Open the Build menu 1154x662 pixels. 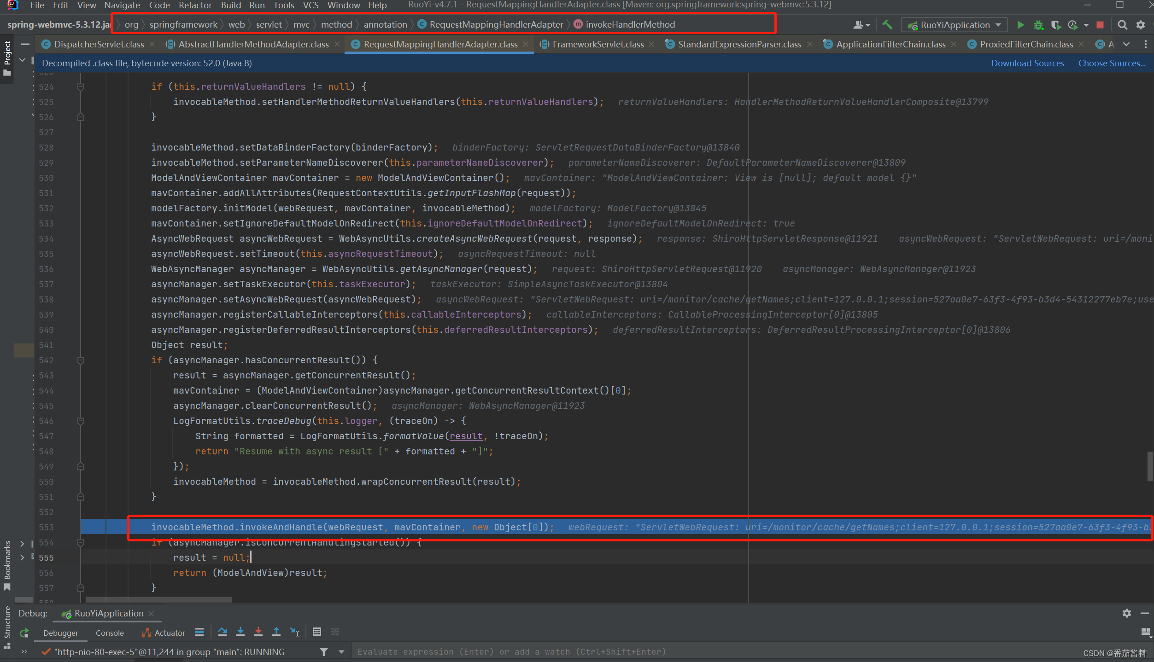click(231, 5)
